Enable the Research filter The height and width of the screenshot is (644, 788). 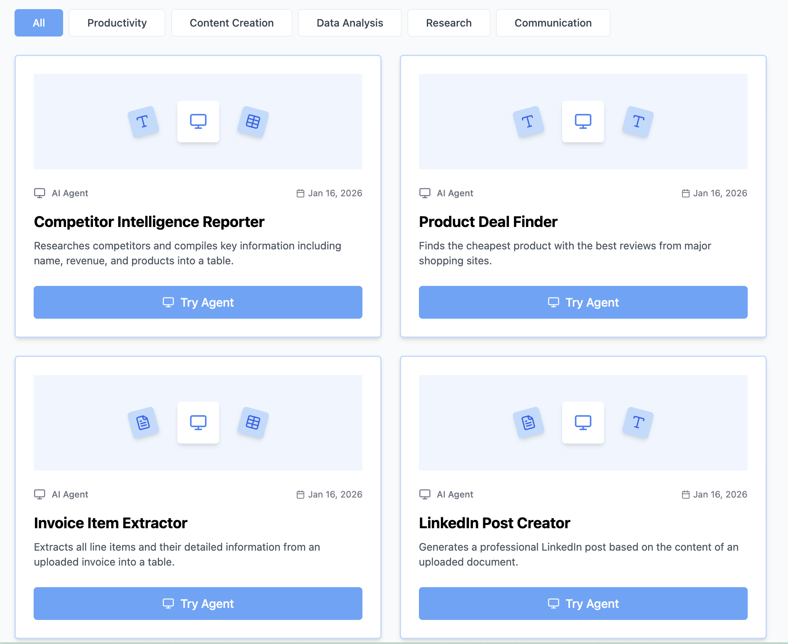pos(449,23)
